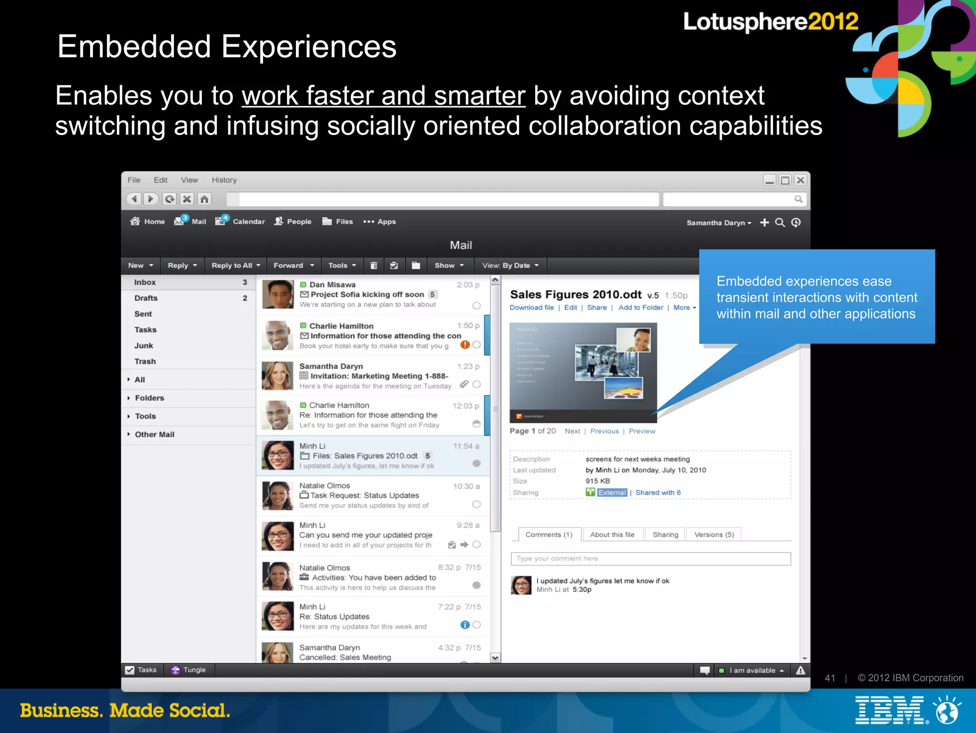Toggle the circle on Sales Figures 2010.odt message
The image size is (976, 733).
click(477, 463)
